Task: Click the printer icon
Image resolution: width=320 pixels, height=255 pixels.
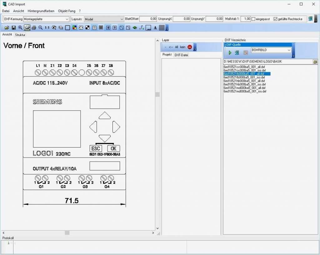Action: (34, 27)
